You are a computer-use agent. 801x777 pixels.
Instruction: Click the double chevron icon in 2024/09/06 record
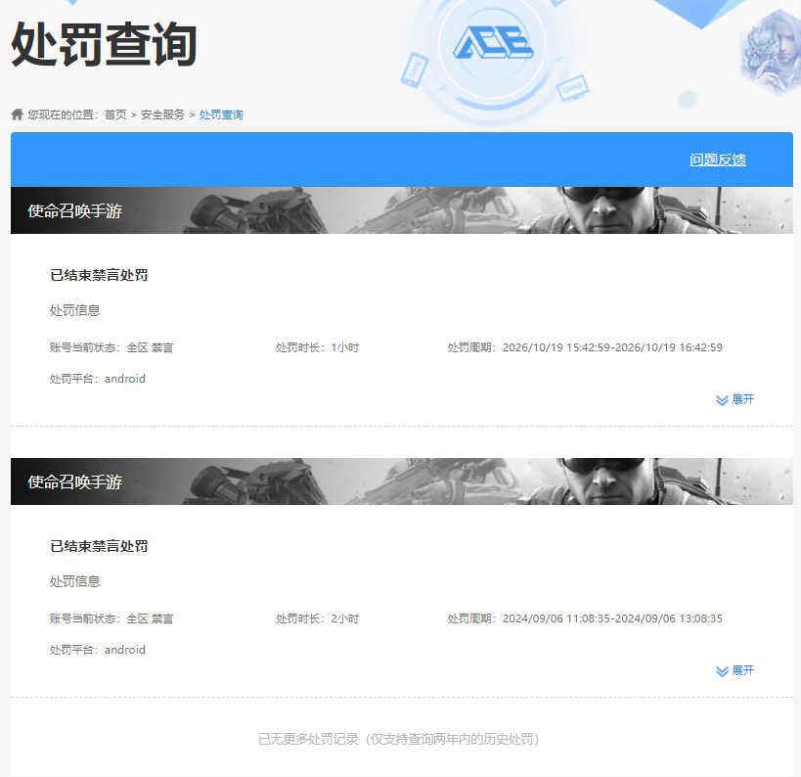pyautogui.click(x=722, y=671)
